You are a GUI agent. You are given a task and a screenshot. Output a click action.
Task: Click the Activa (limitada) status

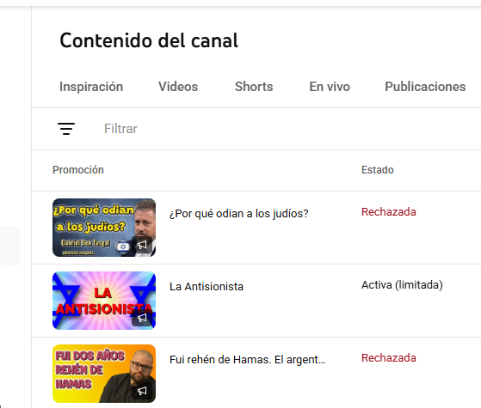point(402,285)
